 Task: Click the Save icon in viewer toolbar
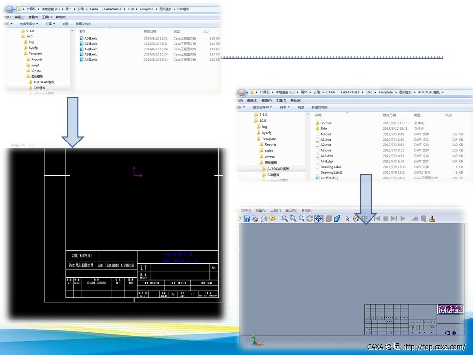pyautogui.click(x=246, y=218)
